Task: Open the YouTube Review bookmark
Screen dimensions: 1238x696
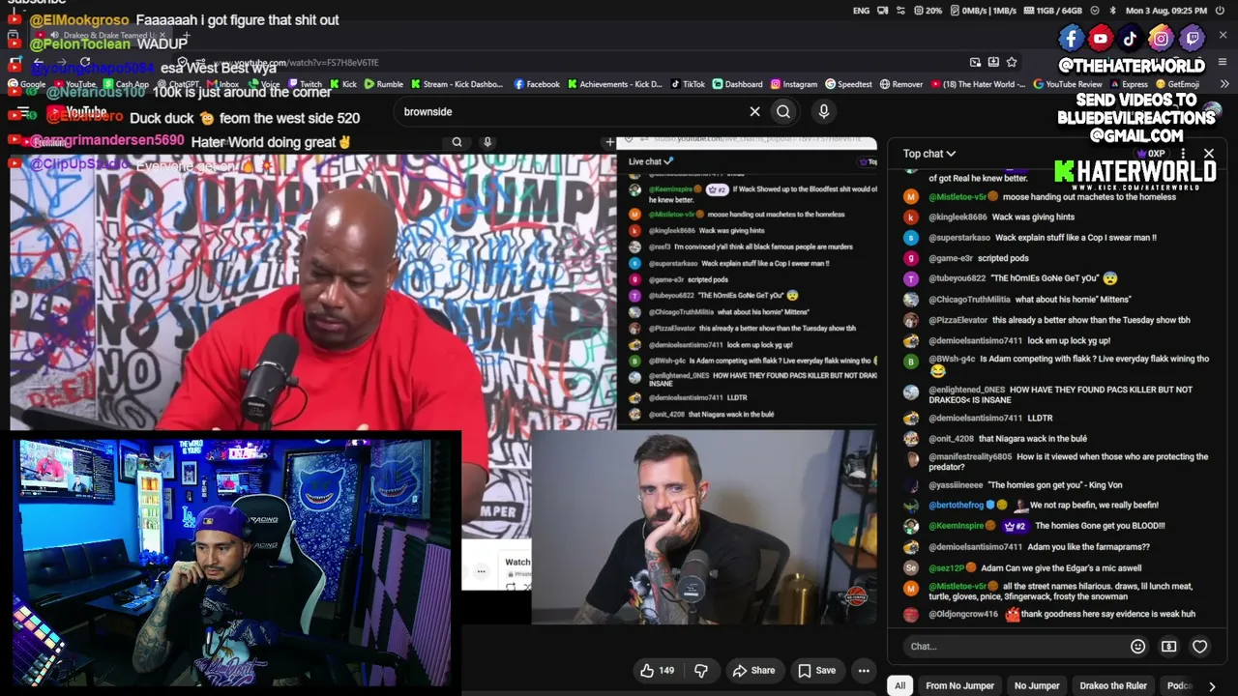Action: [1068, 84]
